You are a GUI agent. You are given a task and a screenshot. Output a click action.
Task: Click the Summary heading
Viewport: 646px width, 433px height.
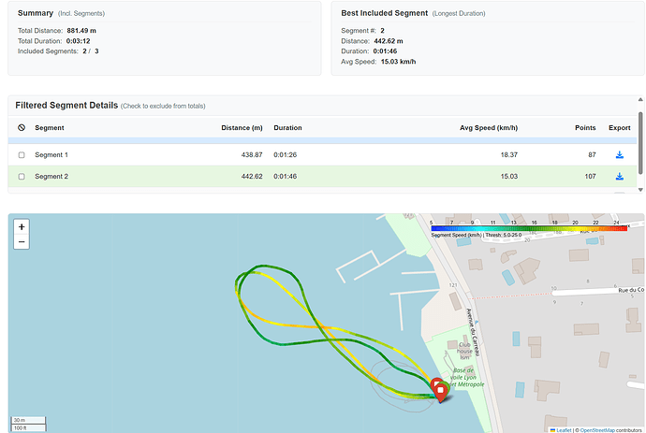36,13
